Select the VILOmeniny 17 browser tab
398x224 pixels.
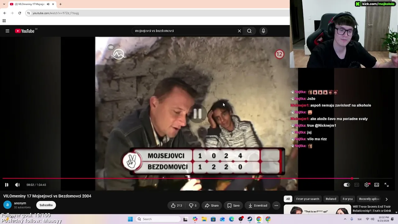pyautogui.click(x=32, y=4)
